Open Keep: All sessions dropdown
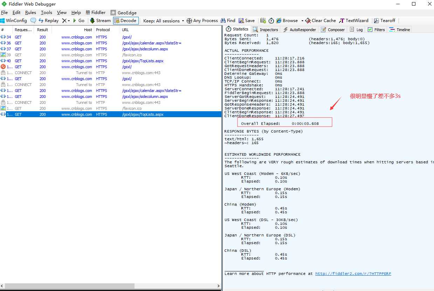Viewport: 434px width, 291px height. [x=164, y=21]
